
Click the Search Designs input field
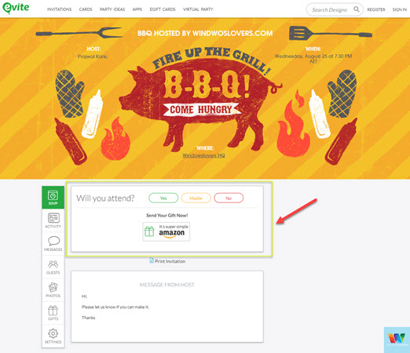331,9
